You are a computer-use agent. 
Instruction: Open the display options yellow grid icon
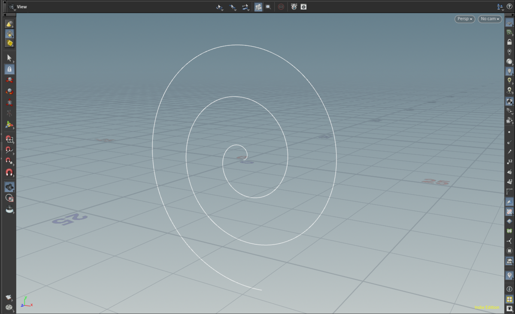[x=509, y=299]
